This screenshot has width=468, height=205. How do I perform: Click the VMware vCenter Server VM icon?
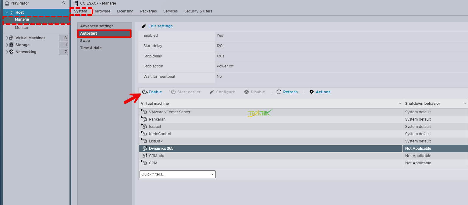click(144, 112)
